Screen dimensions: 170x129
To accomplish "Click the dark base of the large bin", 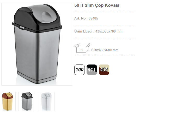I will [37, 79].
